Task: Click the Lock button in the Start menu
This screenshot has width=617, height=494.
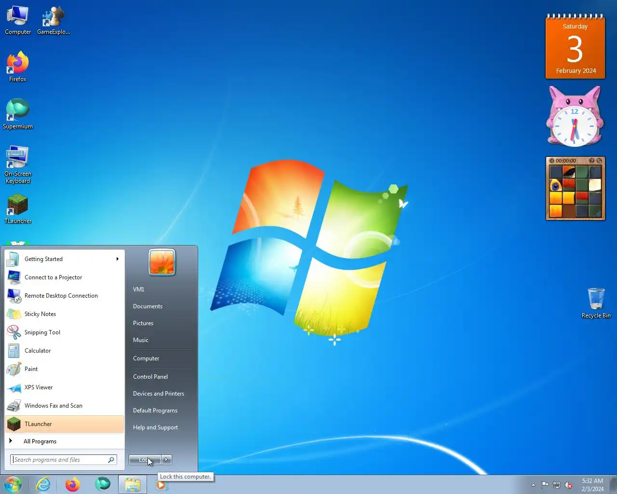Action: (145, 460)
